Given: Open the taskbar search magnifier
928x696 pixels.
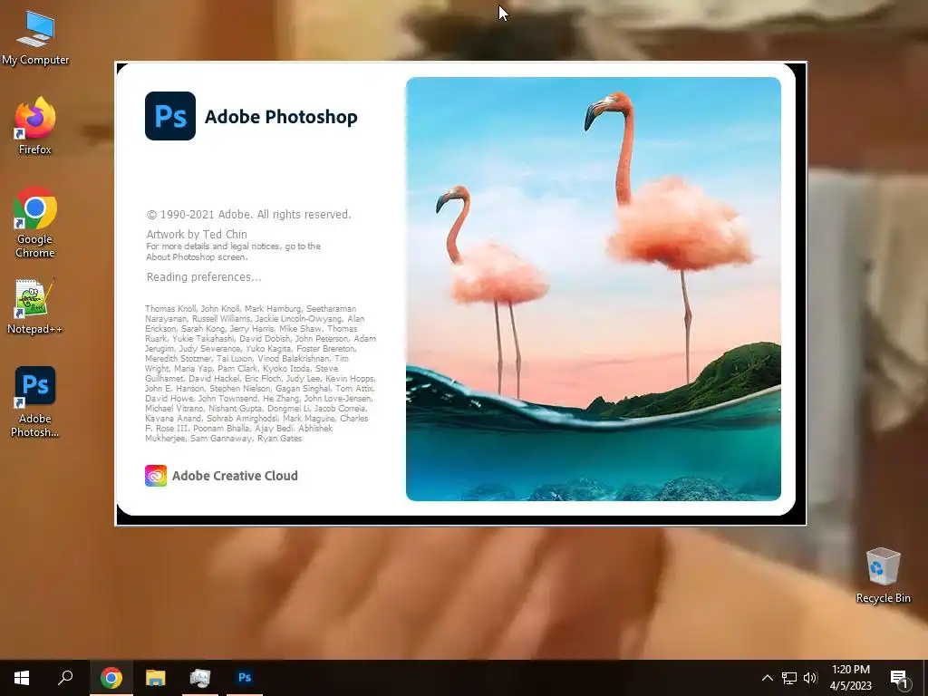Looking at the screenshot, I should pos(65,678).
